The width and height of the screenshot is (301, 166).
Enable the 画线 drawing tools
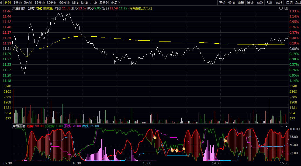[260, 3]
